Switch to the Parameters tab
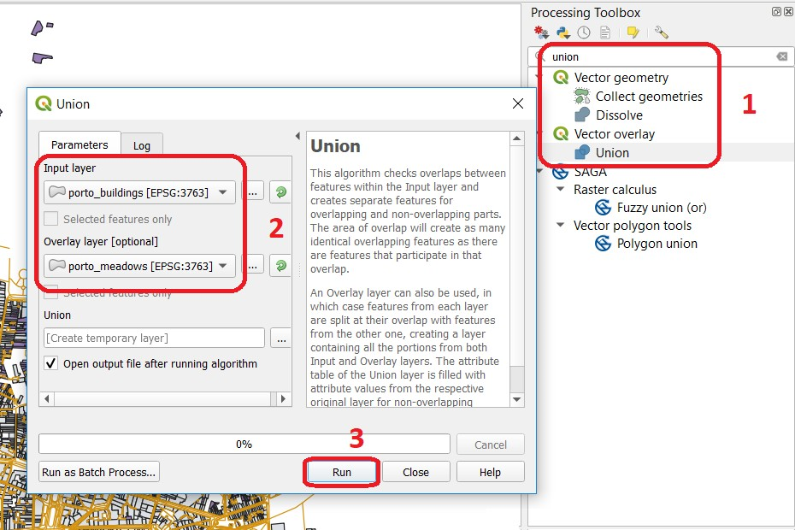The image size is (795, 530). coord(79,144)
